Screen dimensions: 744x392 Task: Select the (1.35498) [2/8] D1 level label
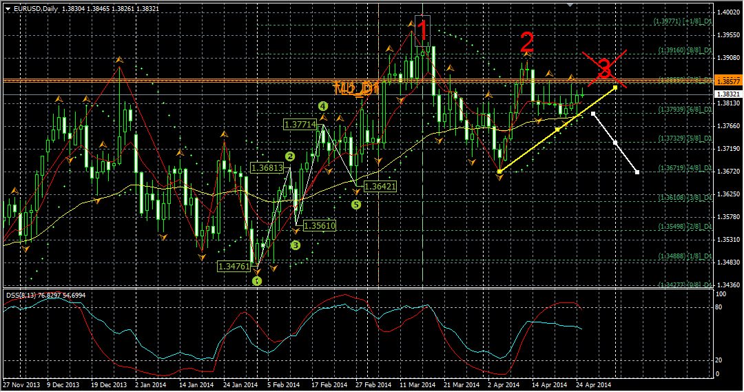click(x=685, y=227)
